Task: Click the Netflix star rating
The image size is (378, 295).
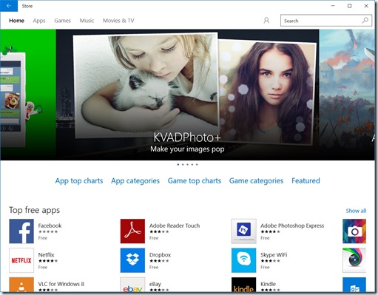Action: tap(48, 261)
